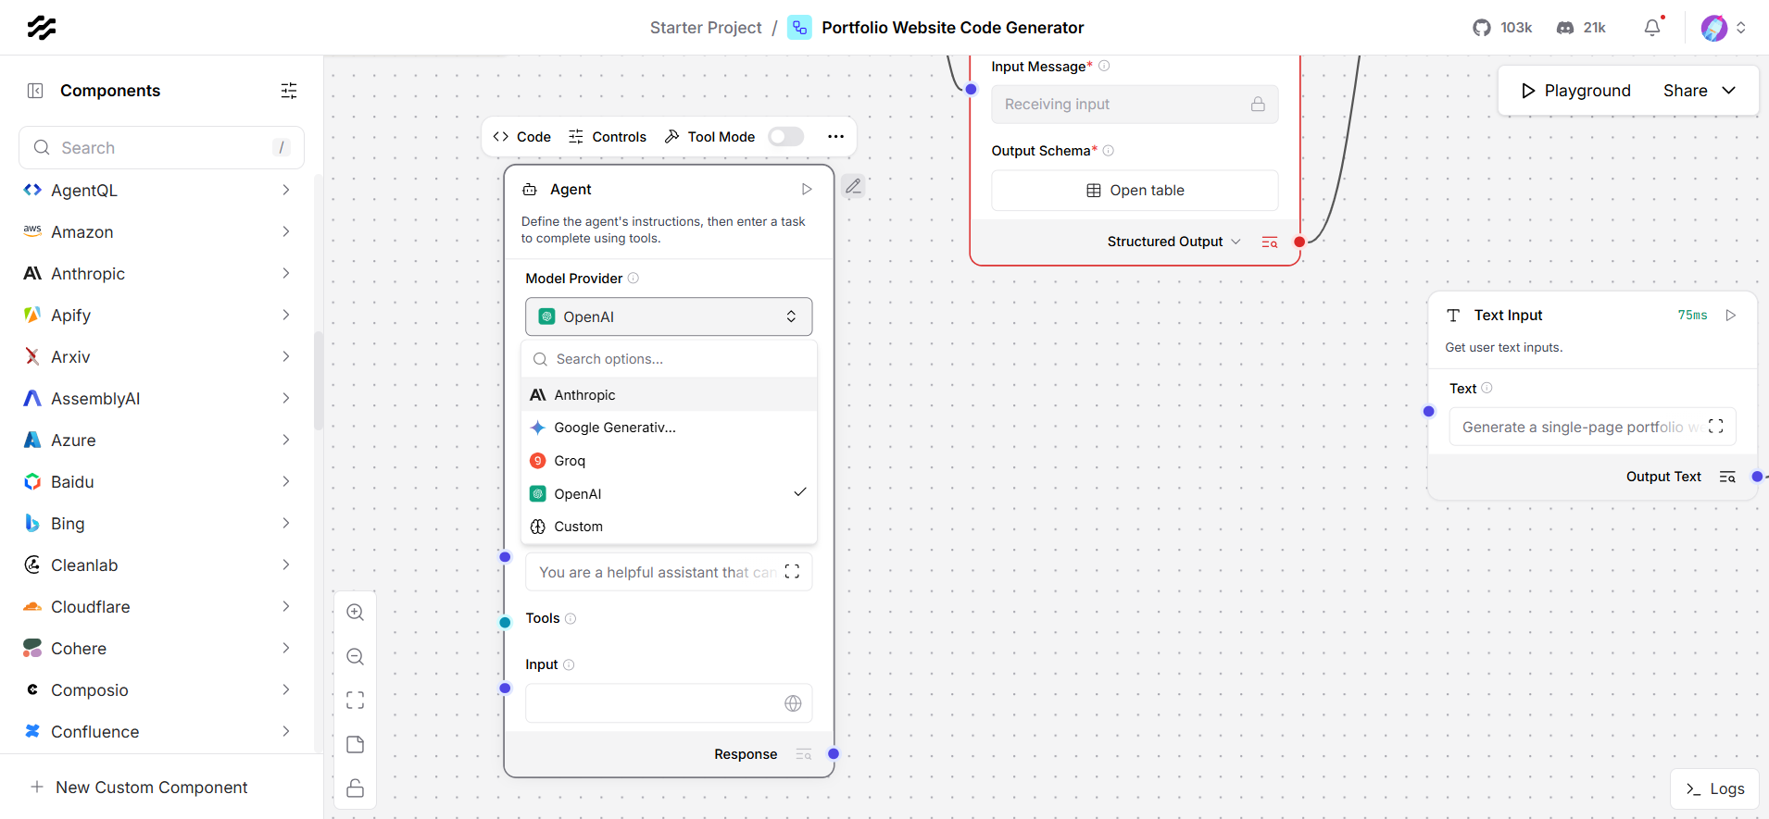Open the component filter settings icon
This screenshot has width=1769, height=819.
coord(289,91)
